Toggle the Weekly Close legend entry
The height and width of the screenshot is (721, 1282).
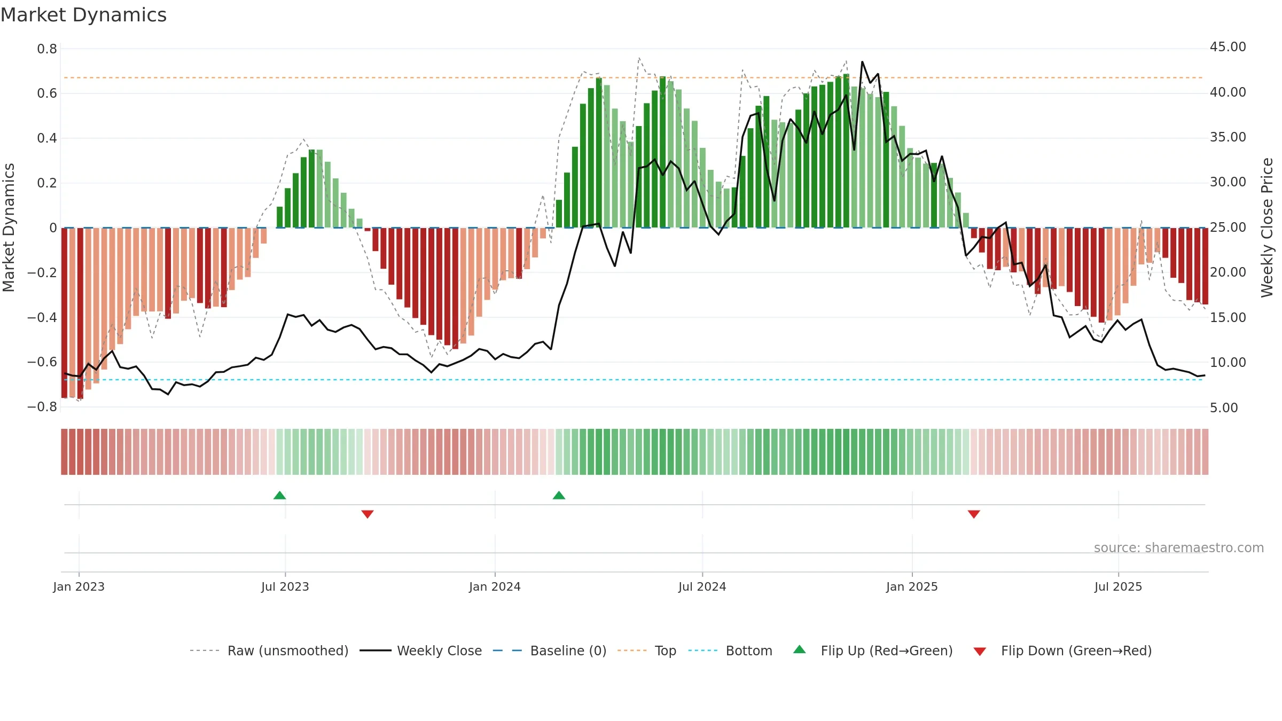421,651
